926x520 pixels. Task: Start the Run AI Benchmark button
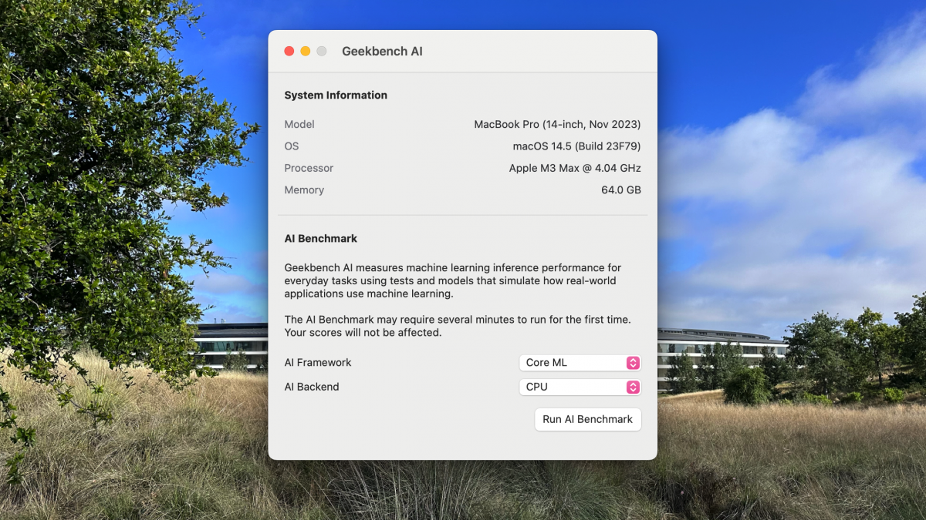pyautogui.click(x=587, y=419)
